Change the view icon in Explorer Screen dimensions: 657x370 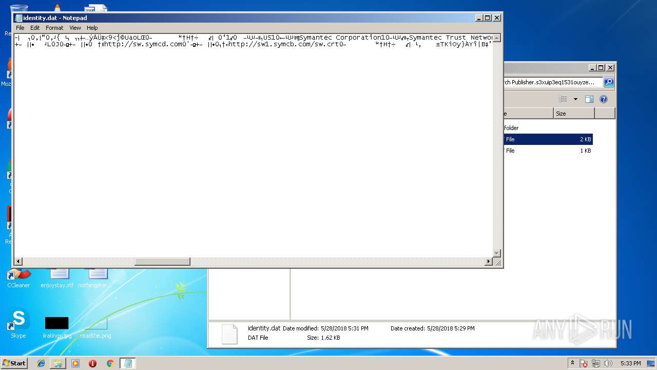pos(563,99)
